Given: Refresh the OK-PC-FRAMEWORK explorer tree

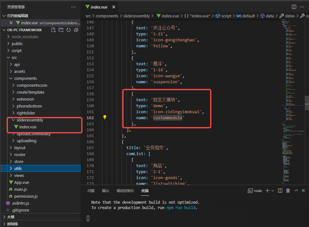Looking at the screenshot, I should (x=69, y=30).
